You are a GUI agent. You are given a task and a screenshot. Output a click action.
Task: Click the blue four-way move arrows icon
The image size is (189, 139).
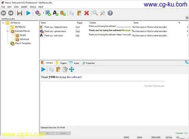(x=72, y=69)
